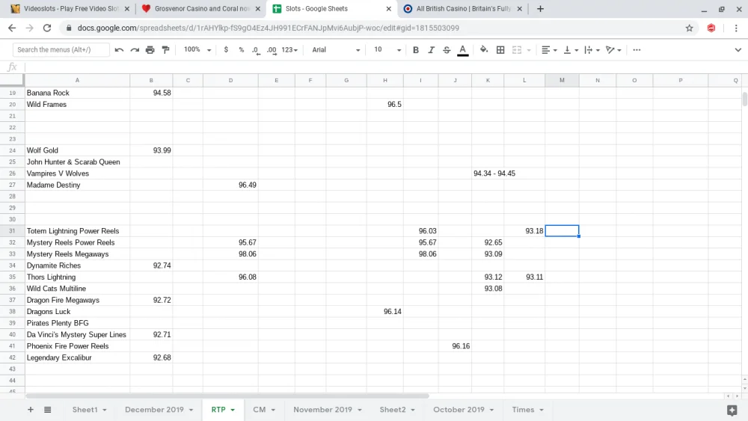Open a new browser tab
The height and width of the screenshot is (421, 748).
[540, 8]
